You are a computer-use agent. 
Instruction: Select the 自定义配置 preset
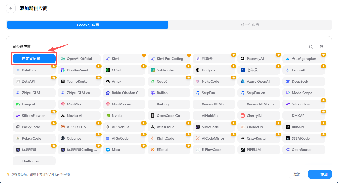[34, 59]
